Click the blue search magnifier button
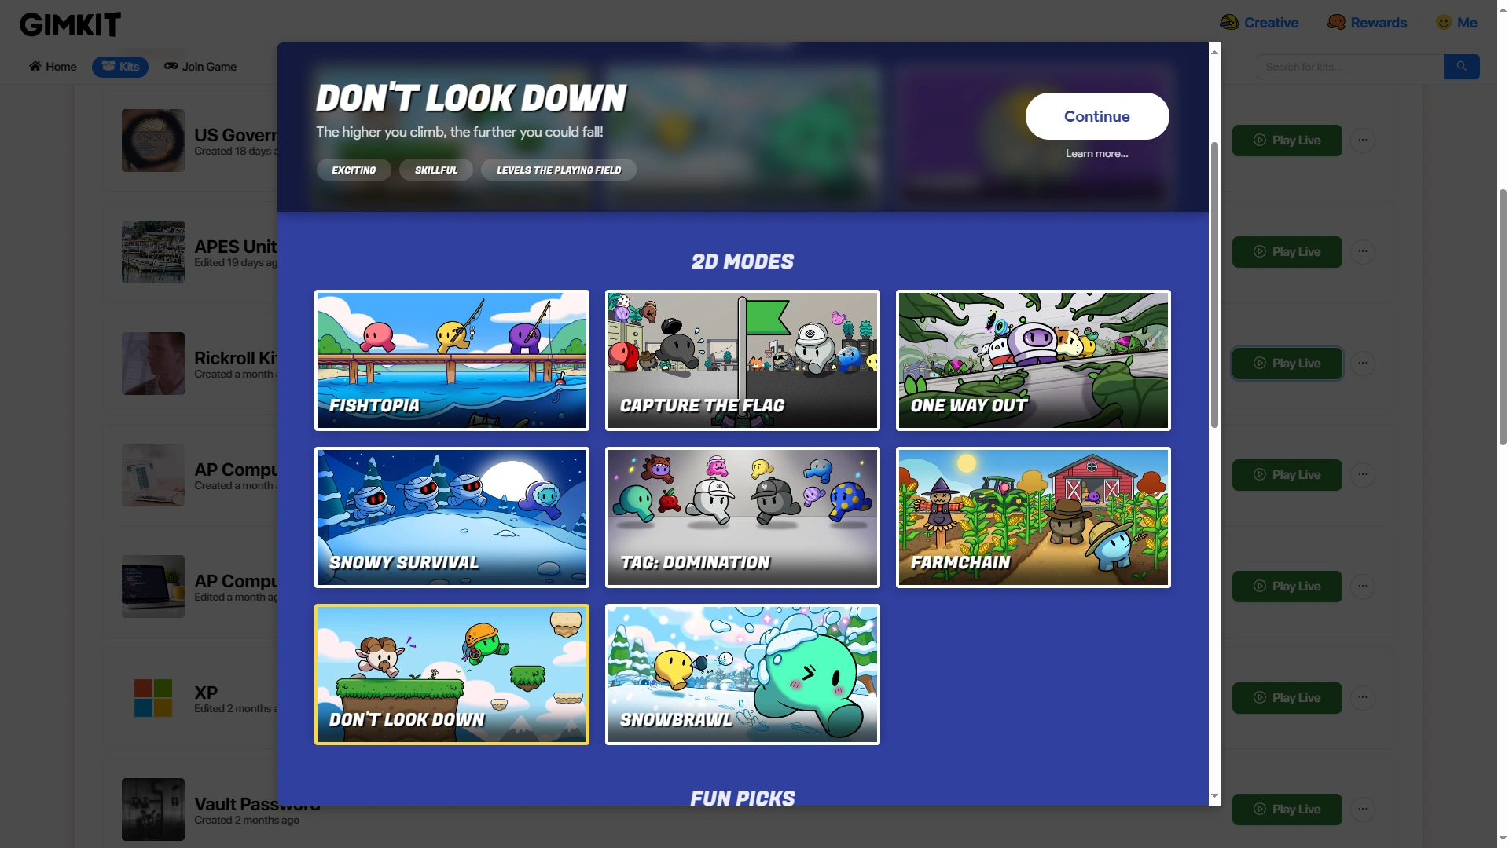Image resolution: width=1509 pixels, height=848 pixels. [1461, 67]
